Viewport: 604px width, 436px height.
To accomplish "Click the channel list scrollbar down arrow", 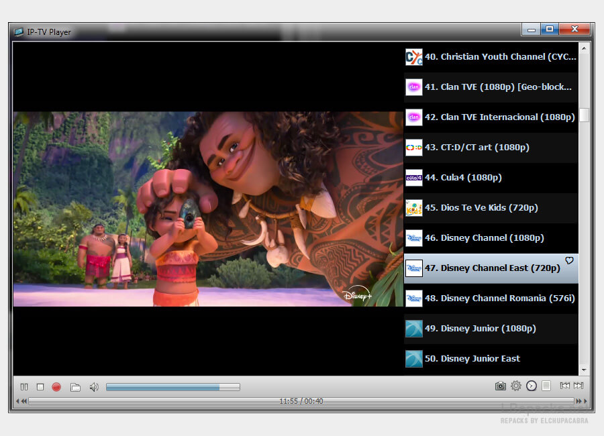I will 584,370.
